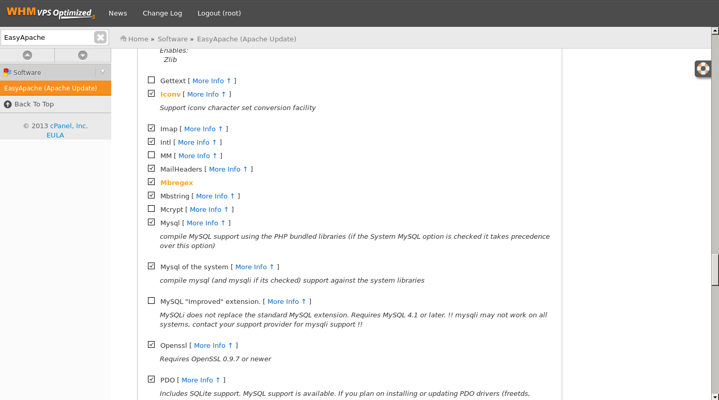
Task: Click the vertical scrollbar thumb
Action: (x=715, y=269)
